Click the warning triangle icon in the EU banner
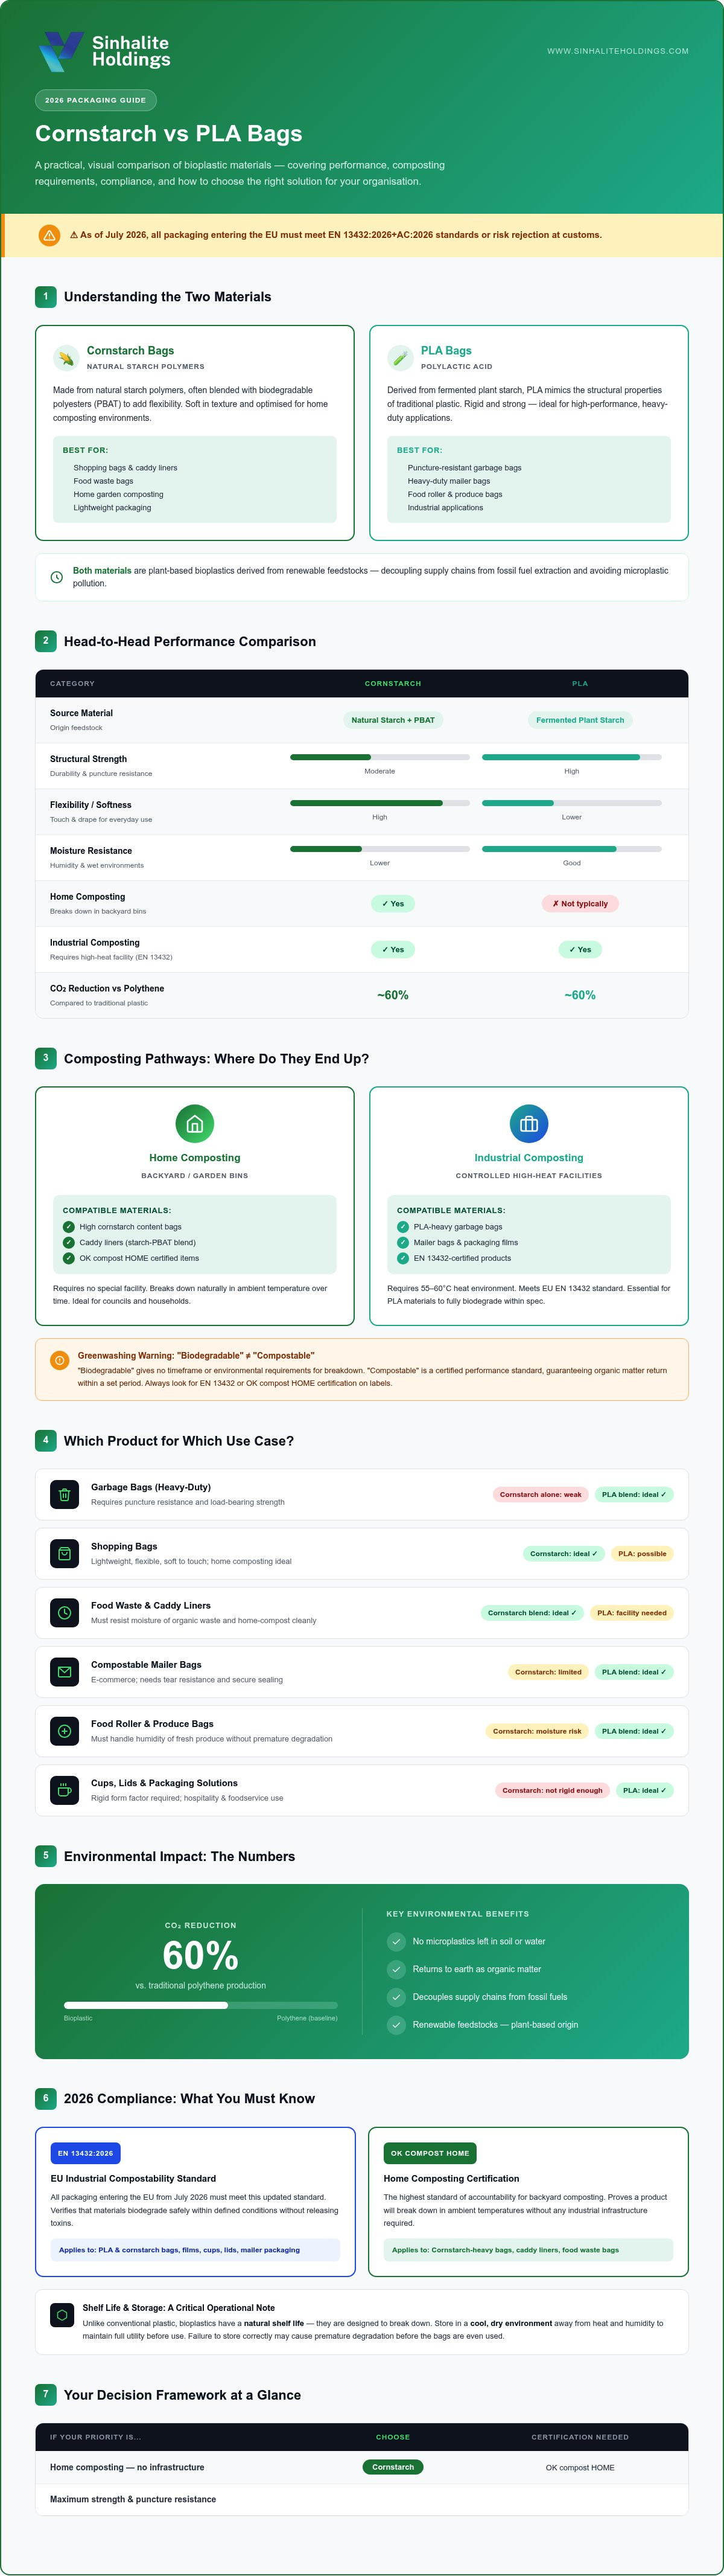The width and height of the screenshot is (724, 2576). tap(49, 235)
